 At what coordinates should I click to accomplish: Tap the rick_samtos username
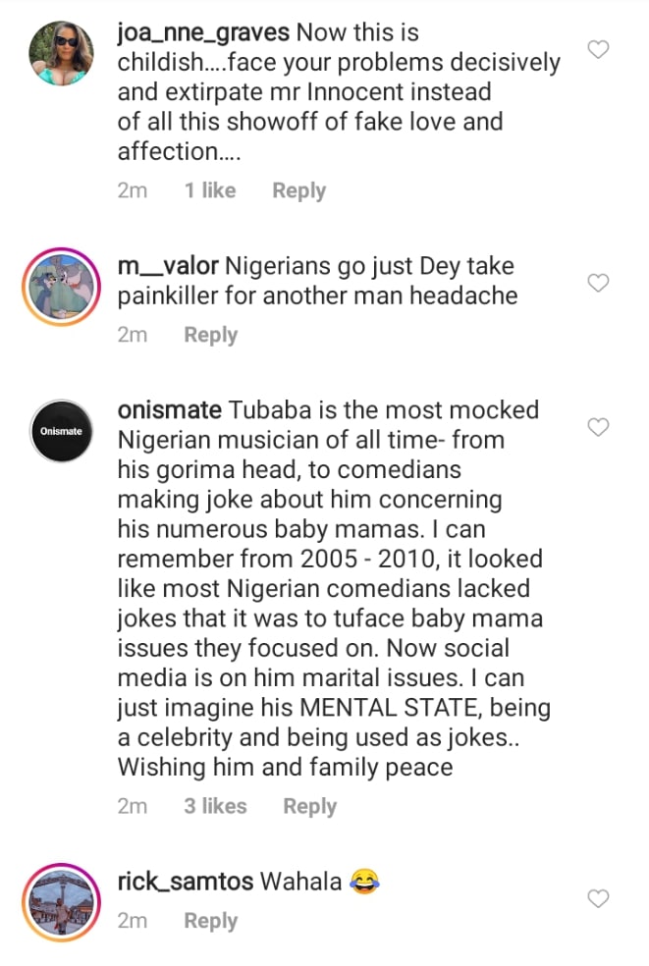click(x=185, y=882)
